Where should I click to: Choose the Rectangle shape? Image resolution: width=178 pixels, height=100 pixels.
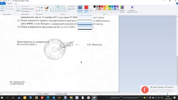(x=58, y=7)
